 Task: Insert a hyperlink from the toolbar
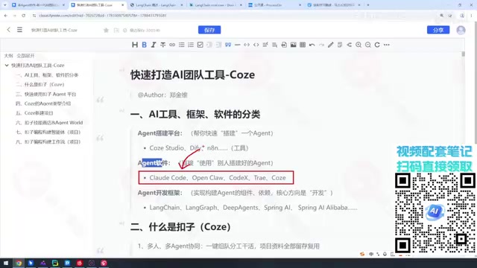point(172,45)
